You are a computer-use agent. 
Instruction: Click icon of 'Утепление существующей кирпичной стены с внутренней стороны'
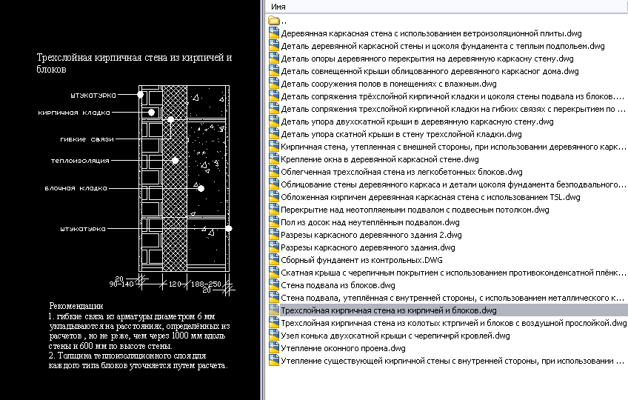click(x=274, y=361)
